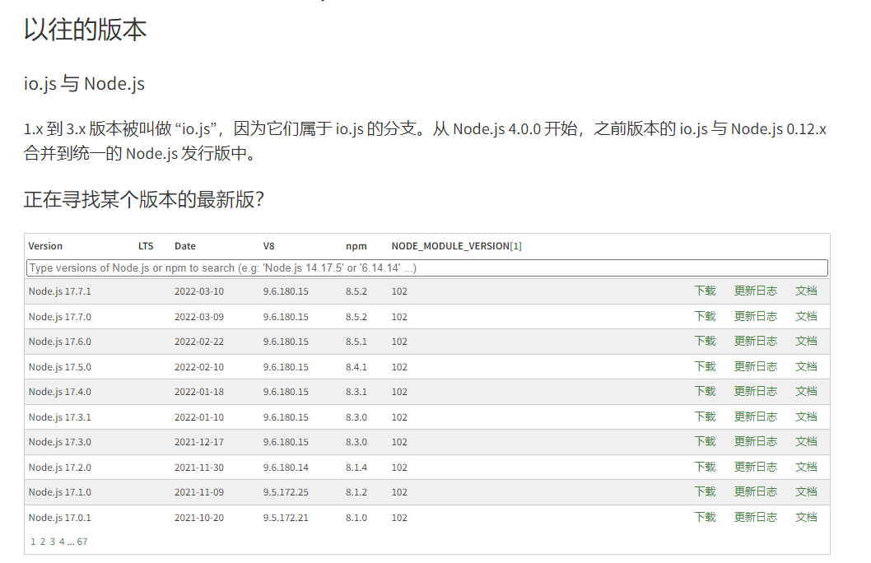Open download link for Node.js 17.5.0
This screenshot has height=563, width=871.
(705, 367)
